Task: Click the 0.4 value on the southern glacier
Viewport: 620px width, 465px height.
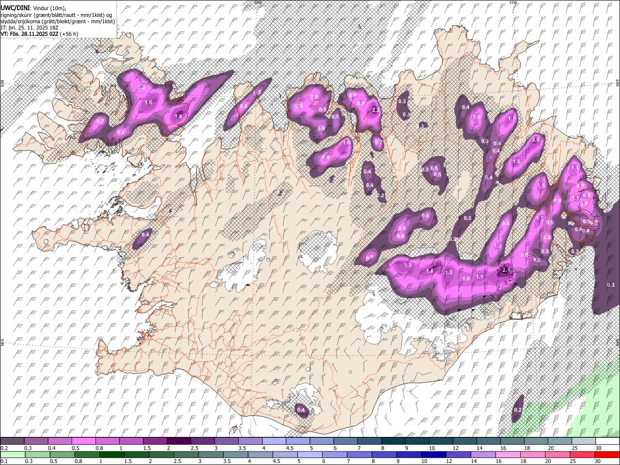Action: coord(301,410)
